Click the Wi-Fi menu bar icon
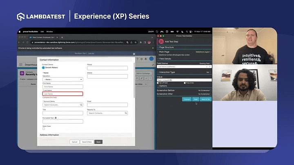The width and height of the screenshot is (294, 165). [x=177, y=32]
